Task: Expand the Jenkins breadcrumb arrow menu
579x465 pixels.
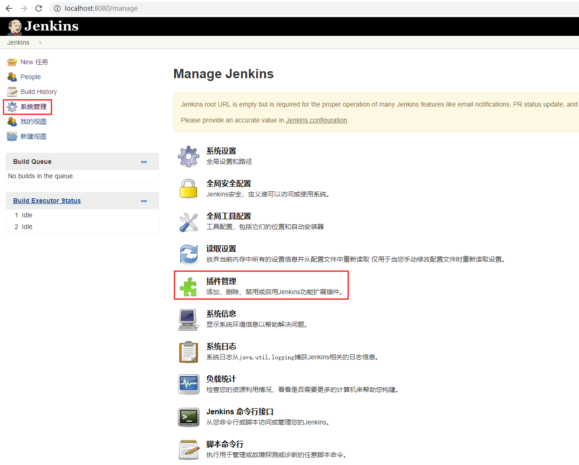Action: click(x=41, y=42)
